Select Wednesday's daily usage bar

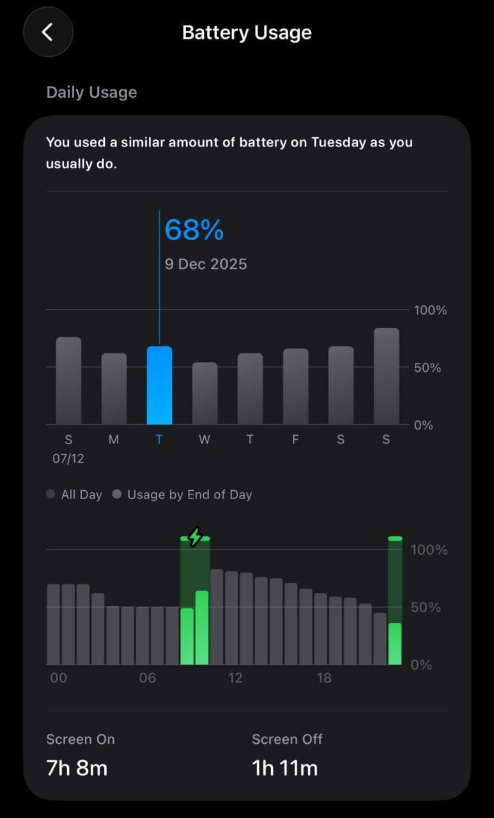[x=205, y=394]
